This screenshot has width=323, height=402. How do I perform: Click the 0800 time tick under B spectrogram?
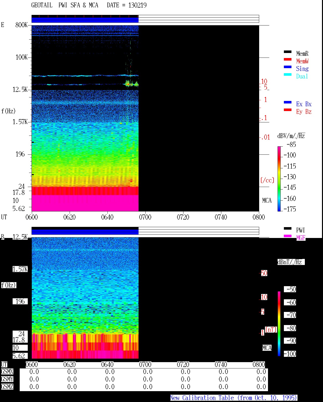click(259, 364)
